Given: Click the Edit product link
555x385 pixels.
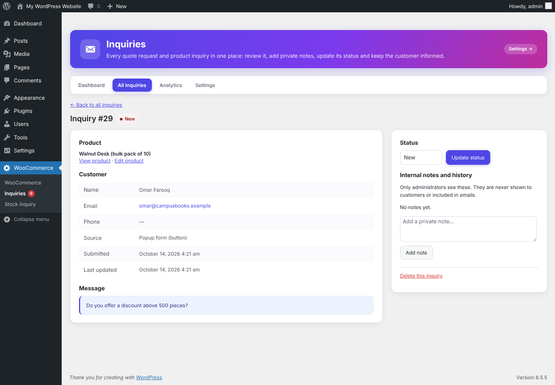Looking at the screenshot, I should (129, 161).
